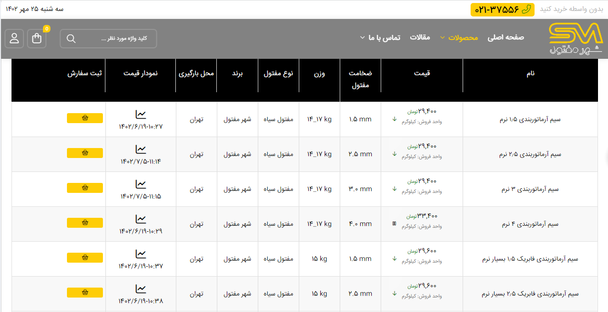Open the shopping cart icon

pos(37,38)
